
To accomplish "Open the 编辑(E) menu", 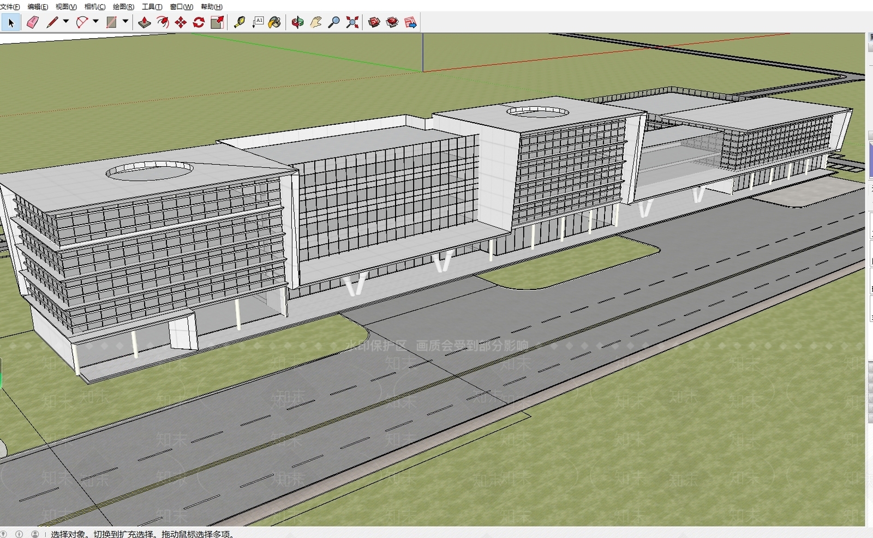I will 38,7.
